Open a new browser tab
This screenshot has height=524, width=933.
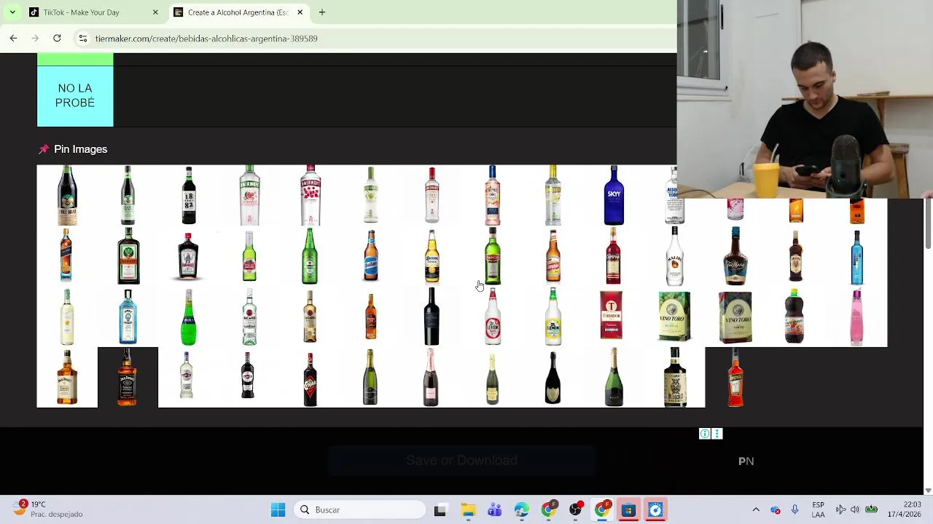pyautogui.click(x=322, y=12)
